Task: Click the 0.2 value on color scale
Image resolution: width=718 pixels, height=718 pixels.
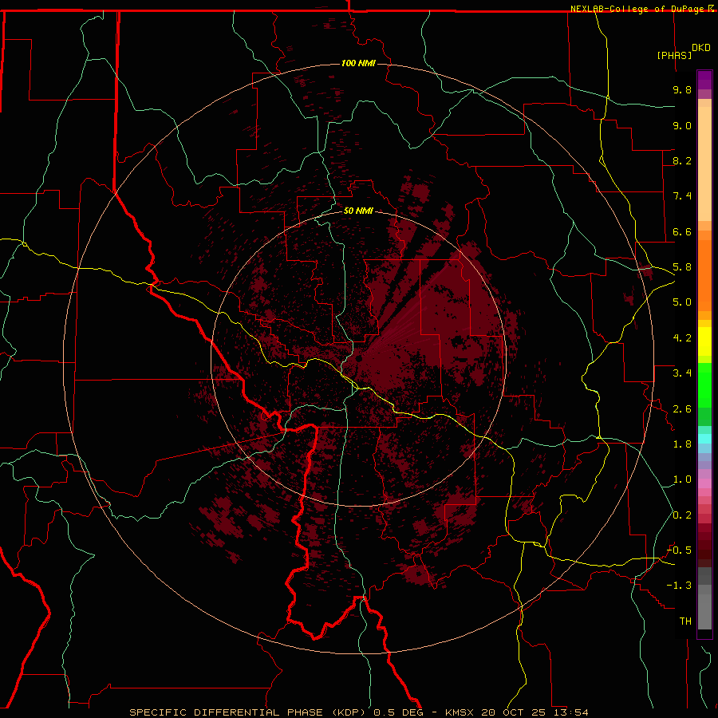Action: (x=682, y=515)
